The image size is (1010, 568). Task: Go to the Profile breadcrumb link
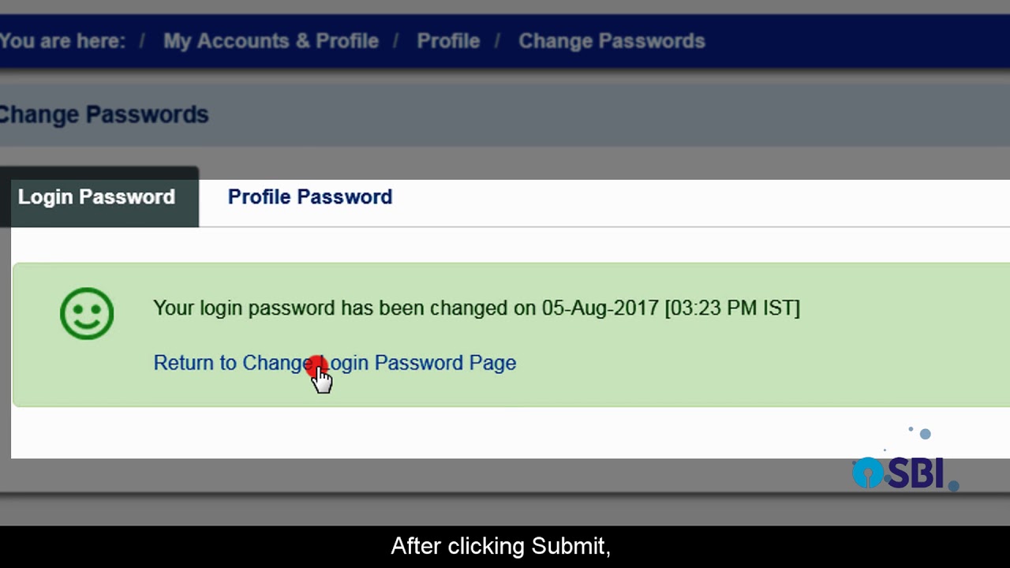[x=448, y=41]
